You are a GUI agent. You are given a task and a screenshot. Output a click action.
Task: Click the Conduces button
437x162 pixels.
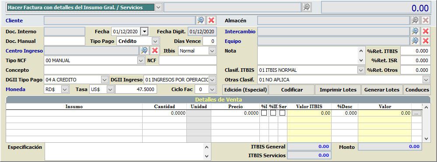417,90
